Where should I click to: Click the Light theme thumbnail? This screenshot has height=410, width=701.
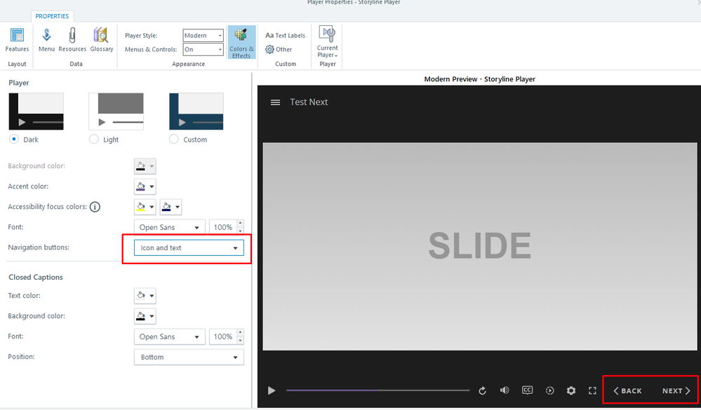pos(116,111)
